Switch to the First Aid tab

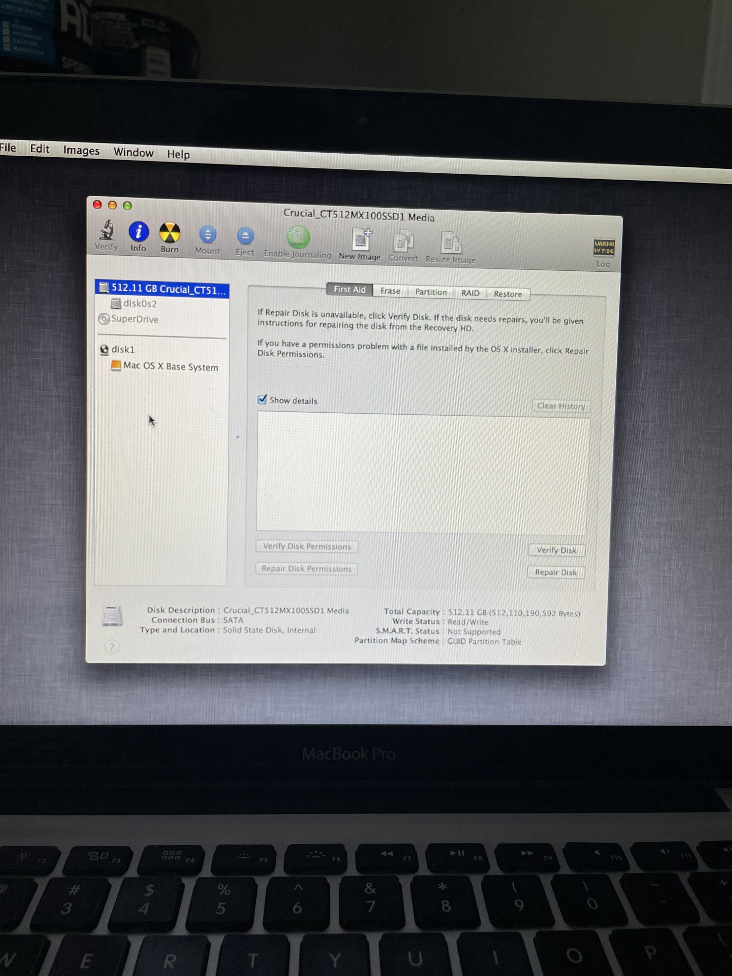[349, 289]
